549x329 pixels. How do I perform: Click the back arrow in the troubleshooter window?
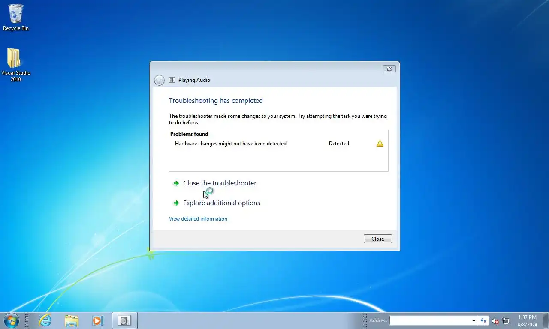click(159, 80)
